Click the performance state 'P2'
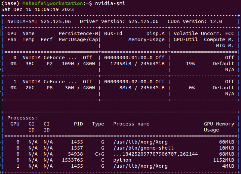 (50, 64)
